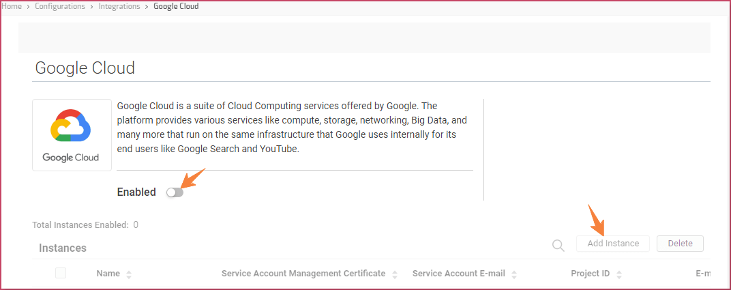Toggle the Enabled switch on

click(x=175, y=193)
